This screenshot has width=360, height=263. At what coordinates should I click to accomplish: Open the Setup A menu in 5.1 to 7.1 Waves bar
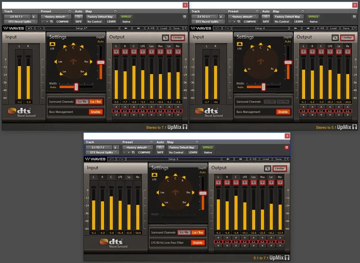[174, 159]
